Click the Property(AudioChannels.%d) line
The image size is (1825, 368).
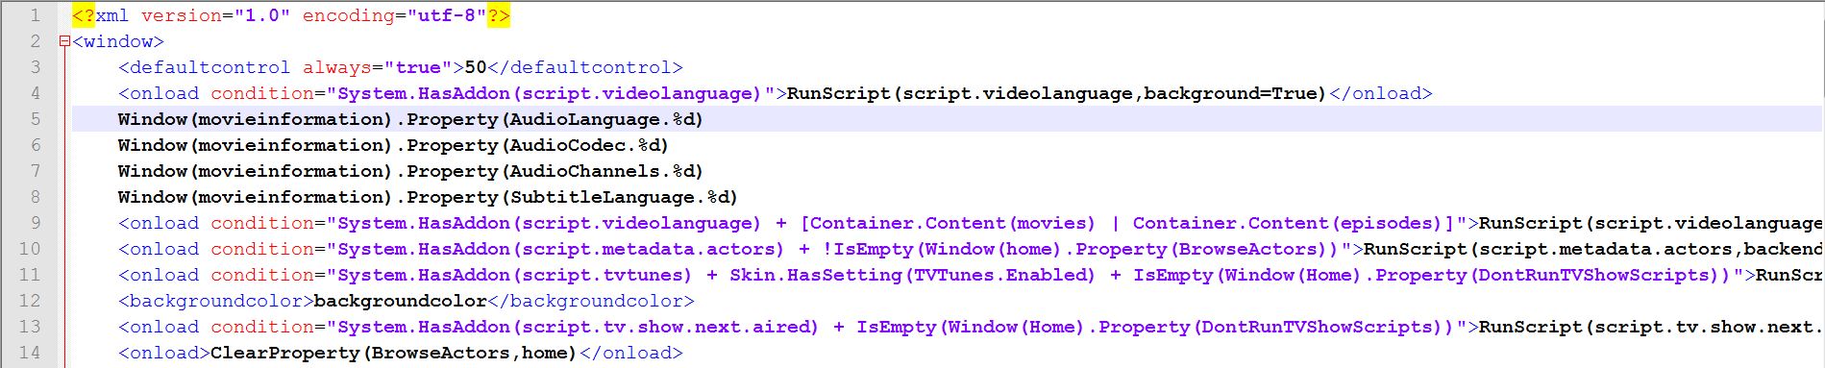pyautogui.click(x=410, y=171)
